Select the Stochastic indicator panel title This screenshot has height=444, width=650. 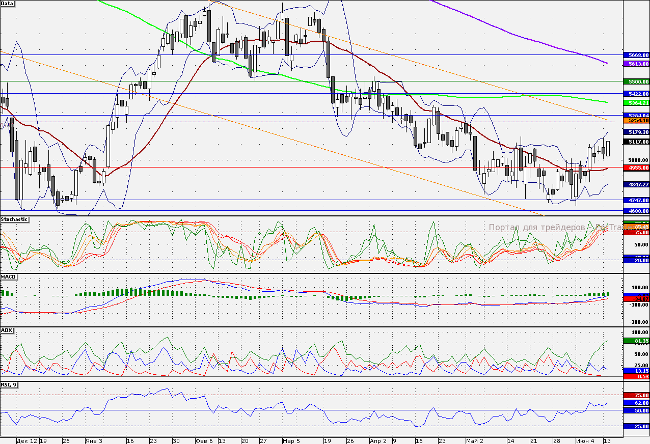click(15, 219)
